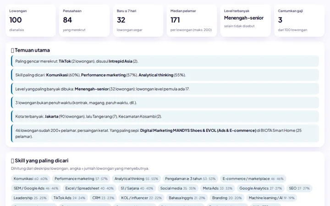Click the Temuan utama heading
Screen dimensions: 330x206
coord(30,50)
